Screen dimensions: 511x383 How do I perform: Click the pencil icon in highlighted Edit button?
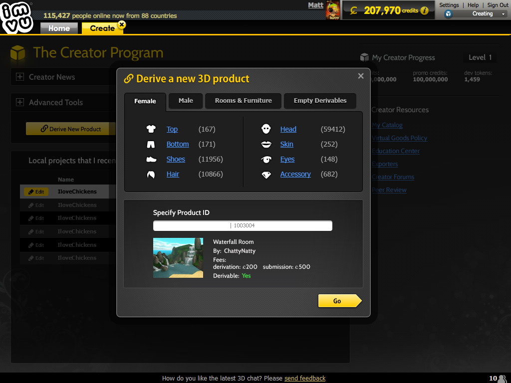point(31,192)
